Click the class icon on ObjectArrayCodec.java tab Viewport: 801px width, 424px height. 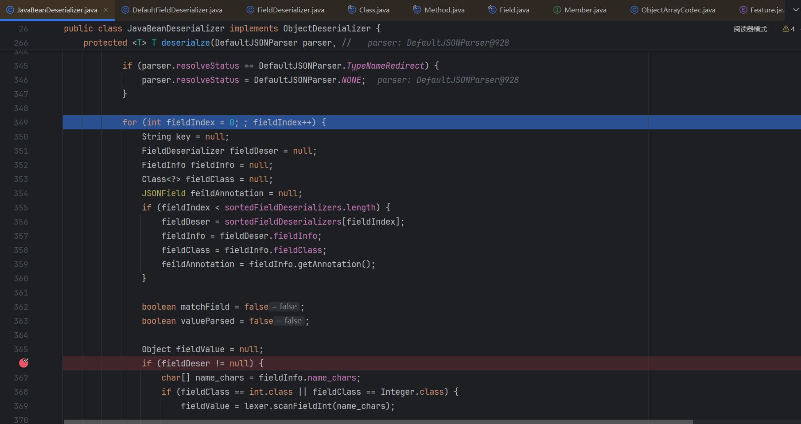point(634,10)
